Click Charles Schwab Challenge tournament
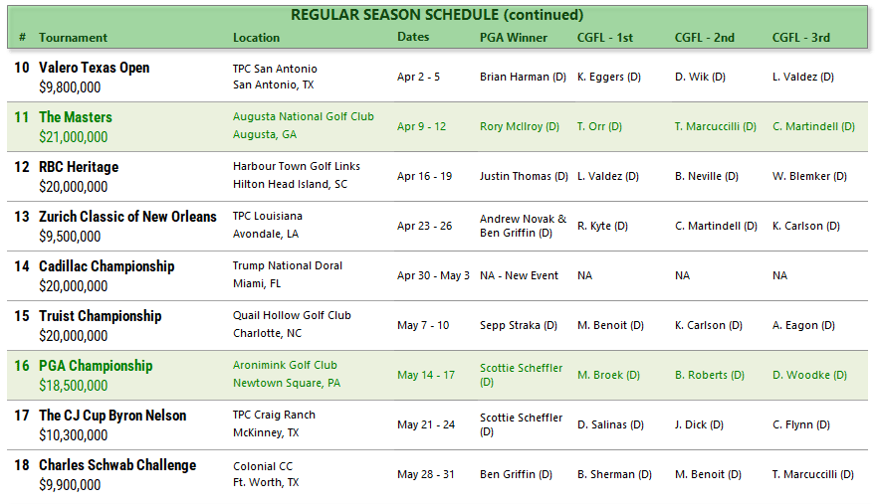Screen dimensions: 876x504 click(117, 465)
